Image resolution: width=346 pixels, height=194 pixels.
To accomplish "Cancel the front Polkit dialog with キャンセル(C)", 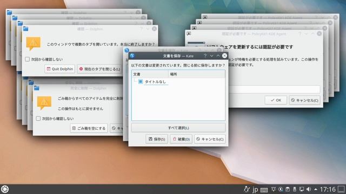I will [305, 100].
